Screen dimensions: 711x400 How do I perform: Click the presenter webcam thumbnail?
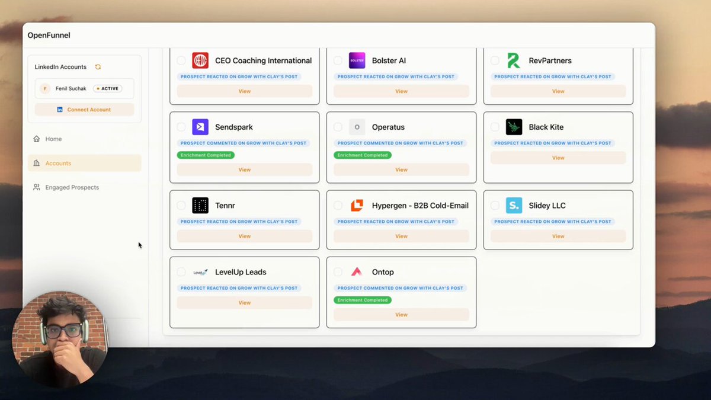tap(60, 339)
